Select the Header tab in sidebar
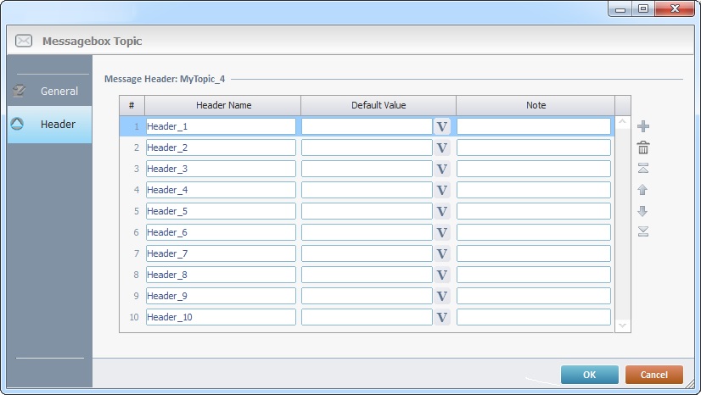The image size is (701, 395). (49, 125)
